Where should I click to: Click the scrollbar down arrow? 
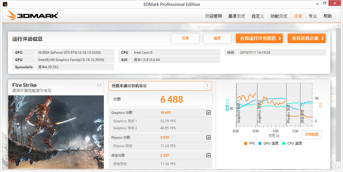339,167
